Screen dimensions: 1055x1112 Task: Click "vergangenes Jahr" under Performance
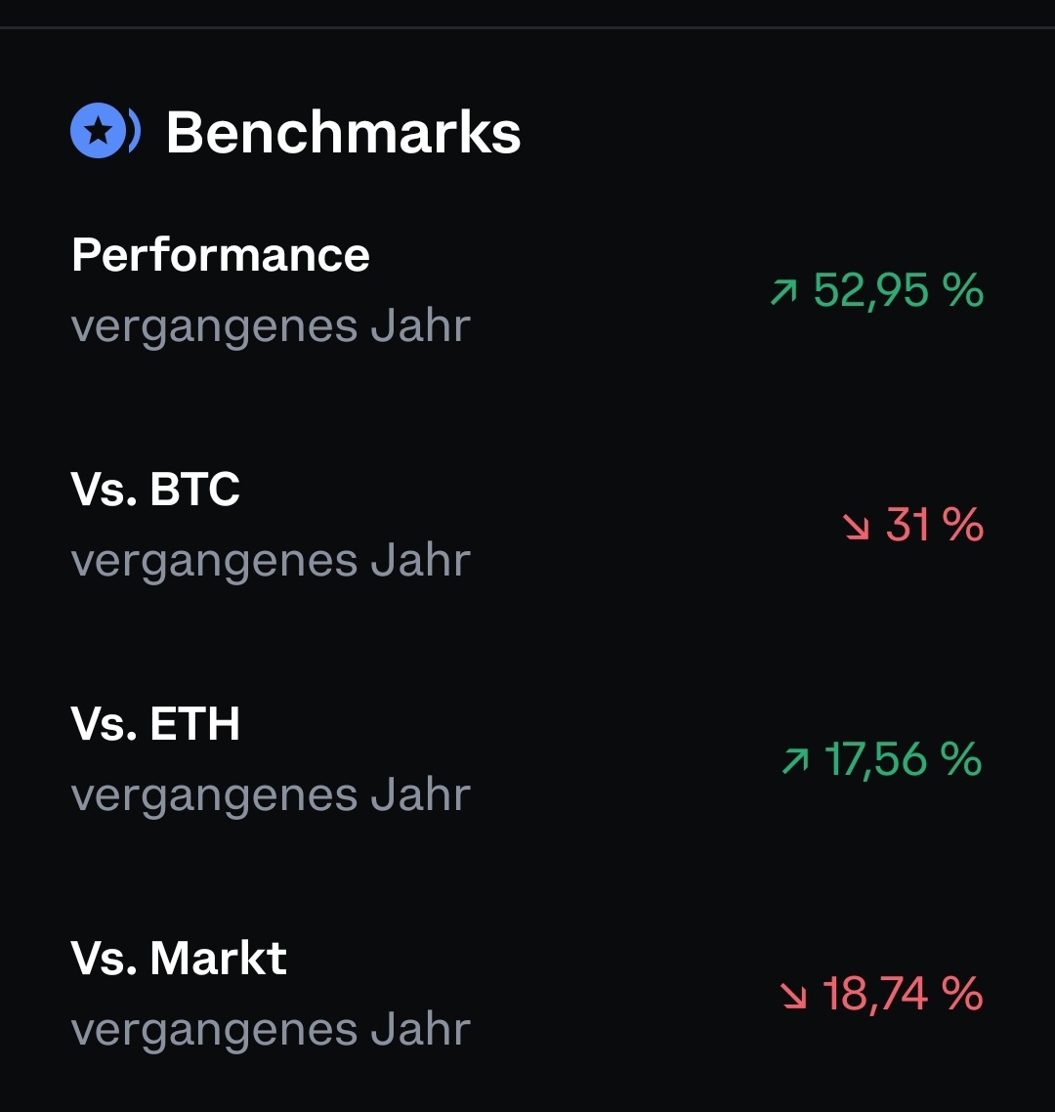pos(271,326)
